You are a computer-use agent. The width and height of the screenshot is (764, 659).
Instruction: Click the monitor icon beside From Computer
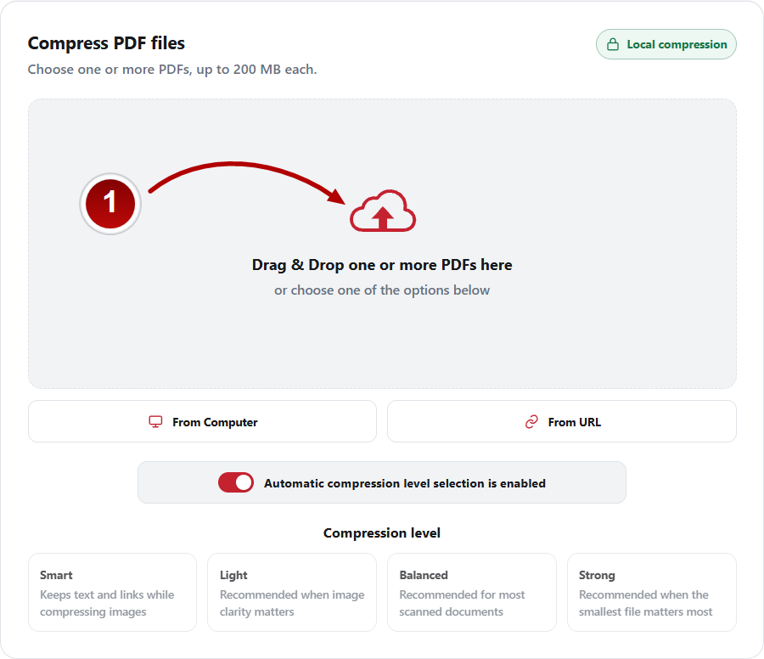pyautogui.click(x=155, y=421)
